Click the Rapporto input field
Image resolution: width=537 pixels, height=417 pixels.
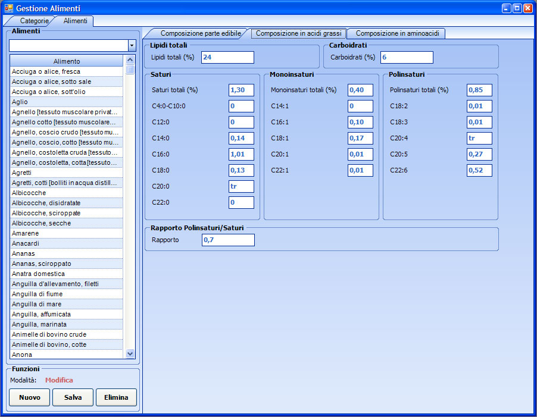227,240
